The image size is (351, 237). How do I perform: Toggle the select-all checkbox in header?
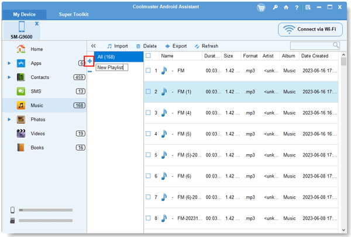(148, 55)
